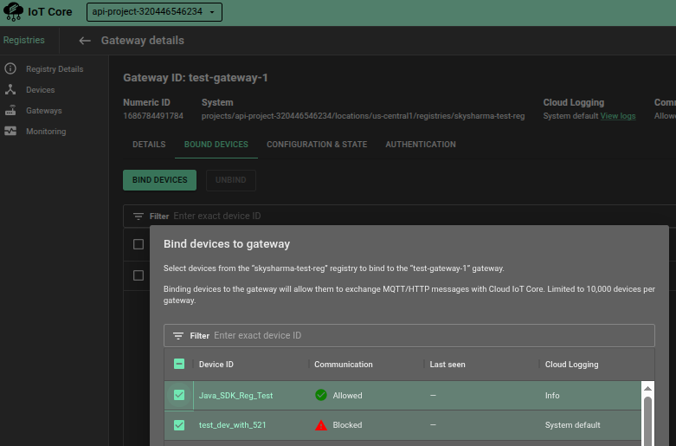Open the View logs link

618,116
